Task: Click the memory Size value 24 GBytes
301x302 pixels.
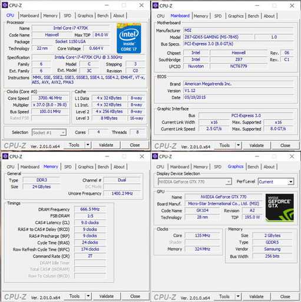Action: 42,186
